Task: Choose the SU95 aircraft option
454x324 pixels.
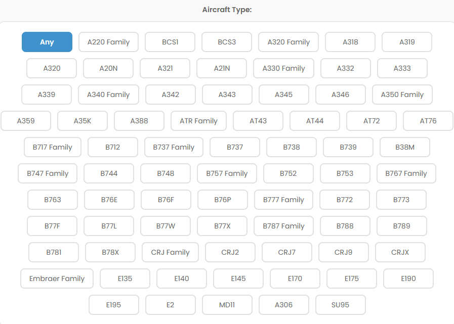Action: 341,305
